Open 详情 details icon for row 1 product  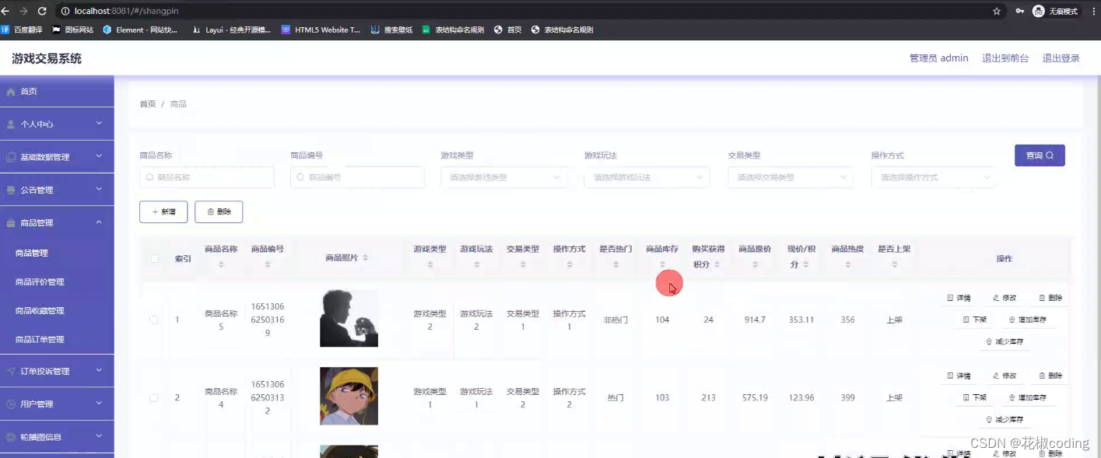point(950,298)
